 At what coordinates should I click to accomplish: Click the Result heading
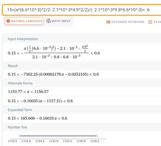point(13,66)
